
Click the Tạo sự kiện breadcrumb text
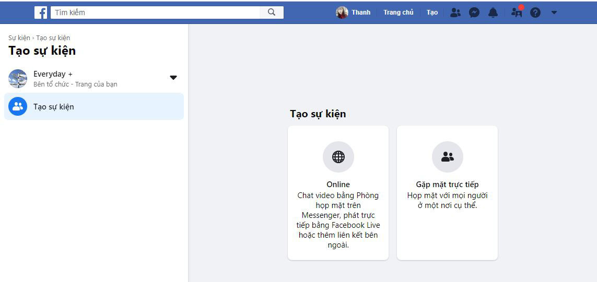click(53, 38)
